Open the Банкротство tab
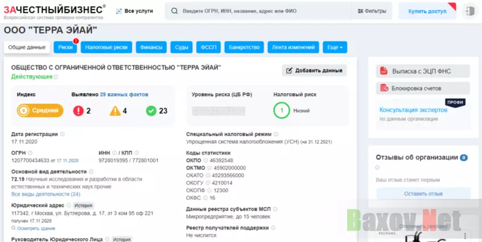Viewport: 482px width, 242px height. click(x=244, y=47)
